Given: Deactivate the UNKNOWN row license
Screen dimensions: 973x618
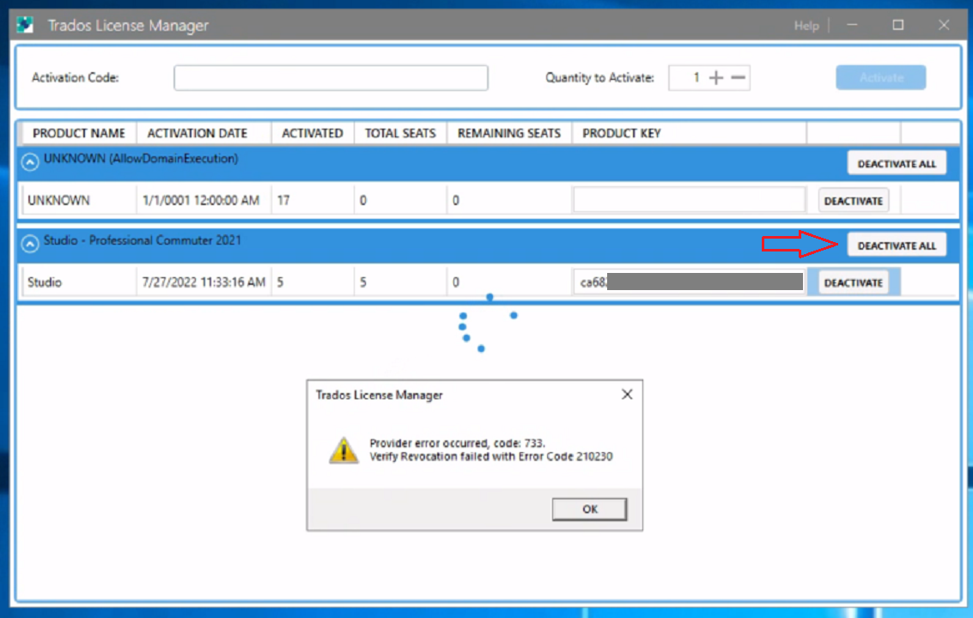Looking at the screenshot, I should 854,201.
